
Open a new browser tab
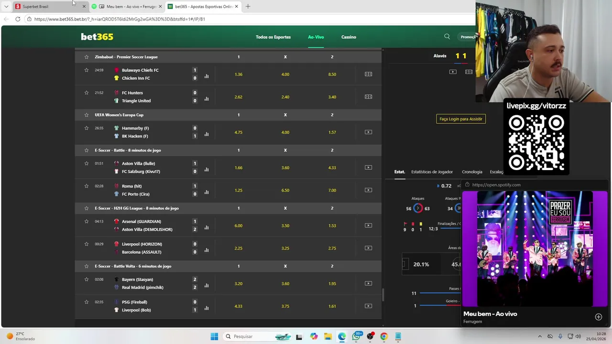point(248,6)
